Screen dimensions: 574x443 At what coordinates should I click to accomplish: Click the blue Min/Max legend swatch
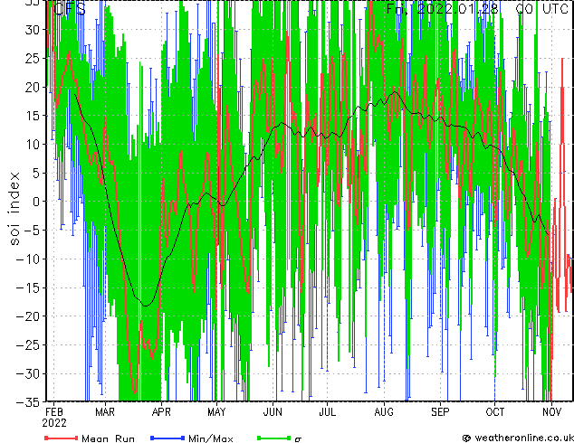point(167,438)
